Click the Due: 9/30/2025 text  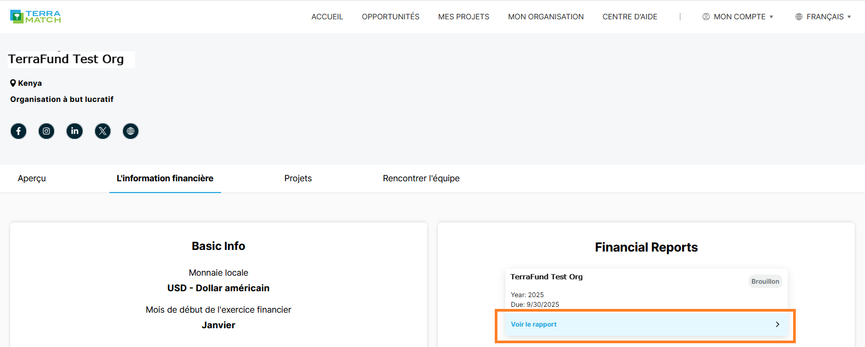click(x=535, y=305)
